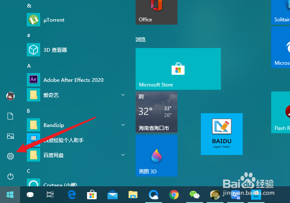Screen dimensions: 290x203
Task: Open the blue W document app on taskbar
Action: click(236, 195)
